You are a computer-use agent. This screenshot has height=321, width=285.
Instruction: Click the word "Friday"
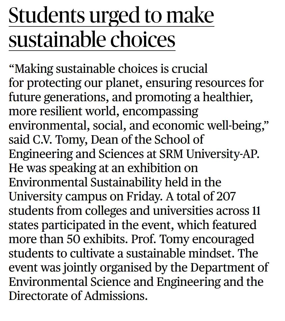pyautogui.click(x=144, y=196)
